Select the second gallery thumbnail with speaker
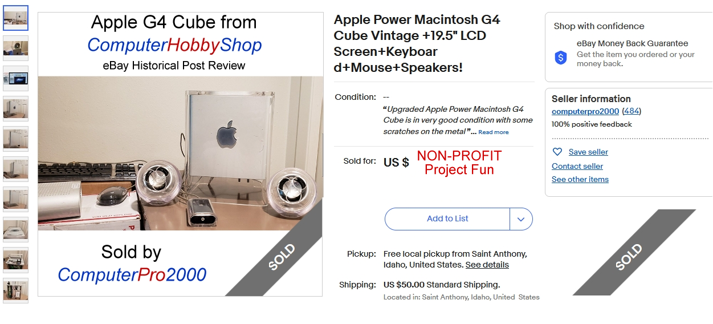The image size is (713, 324). 15,48
